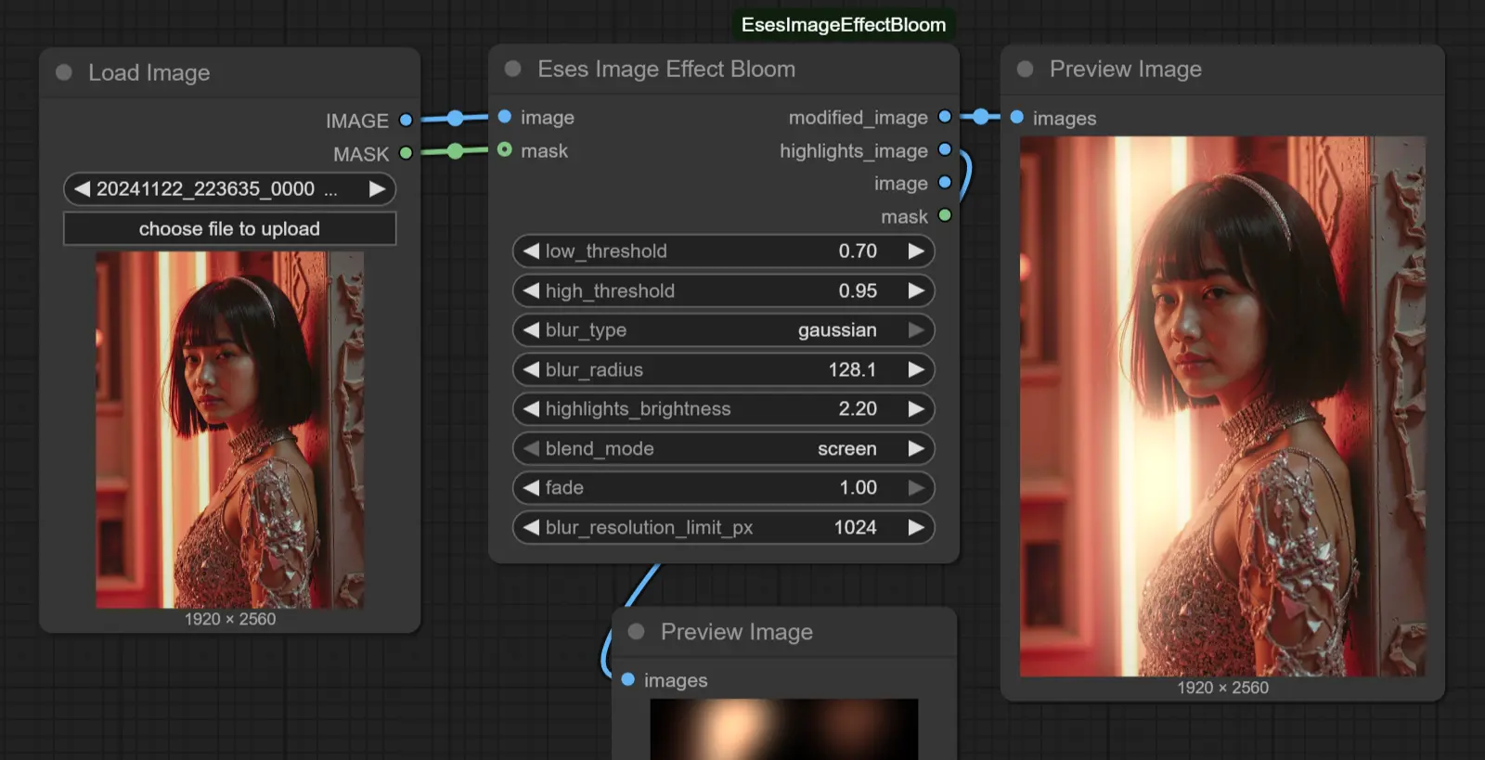1485x760 pixels.
Task: Decrease highlights_brightness with left arrow
Action: click(531, 408)
